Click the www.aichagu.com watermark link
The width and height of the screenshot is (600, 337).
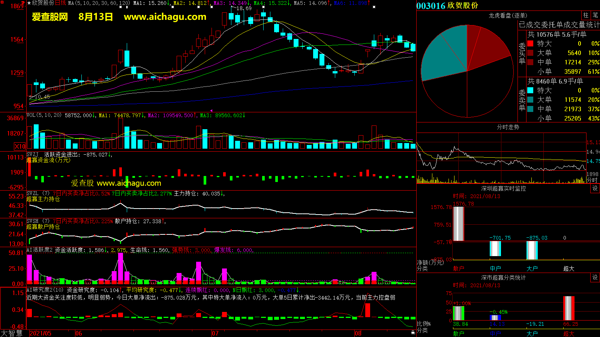click(165, 17)
